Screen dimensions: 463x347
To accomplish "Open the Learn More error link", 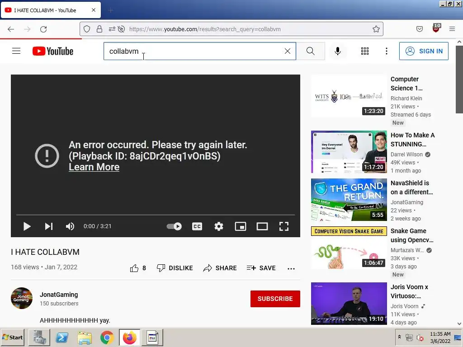I will pyautogui.click(x=94, y=167).
